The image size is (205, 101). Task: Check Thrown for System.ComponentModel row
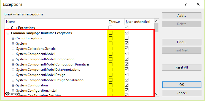click(x=110, y=54)
